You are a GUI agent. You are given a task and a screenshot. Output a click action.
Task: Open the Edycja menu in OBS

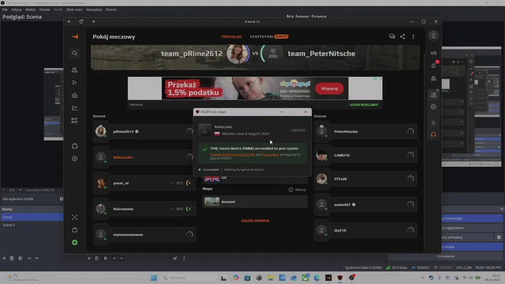pyautogui.click(x=17, y=9)
